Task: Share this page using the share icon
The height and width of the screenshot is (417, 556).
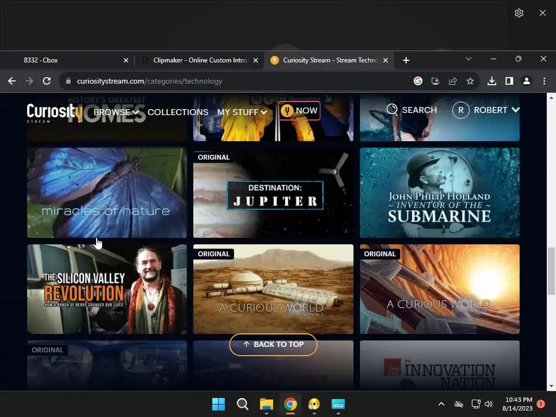Action: (453, 81)
